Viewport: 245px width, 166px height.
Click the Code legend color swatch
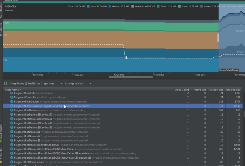pos(179,6)
